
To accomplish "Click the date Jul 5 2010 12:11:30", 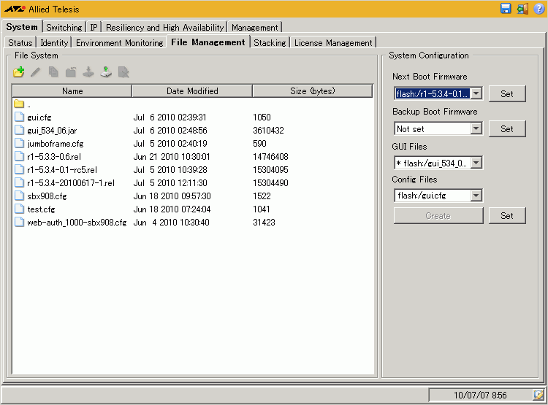I will (x=170, y=183).
